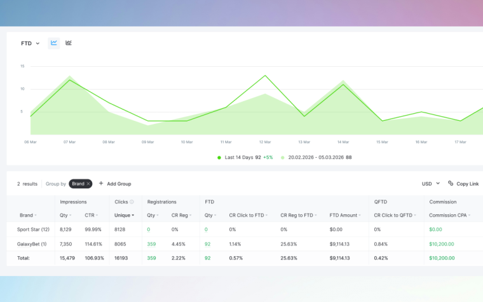Click the 12 Mar chart axis label

coord(265,142)
